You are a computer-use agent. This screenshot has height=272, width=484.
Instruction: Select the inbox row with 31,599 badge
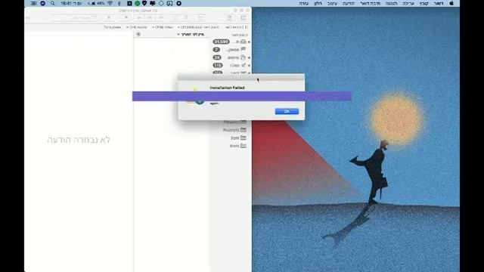tap(231, 42)
